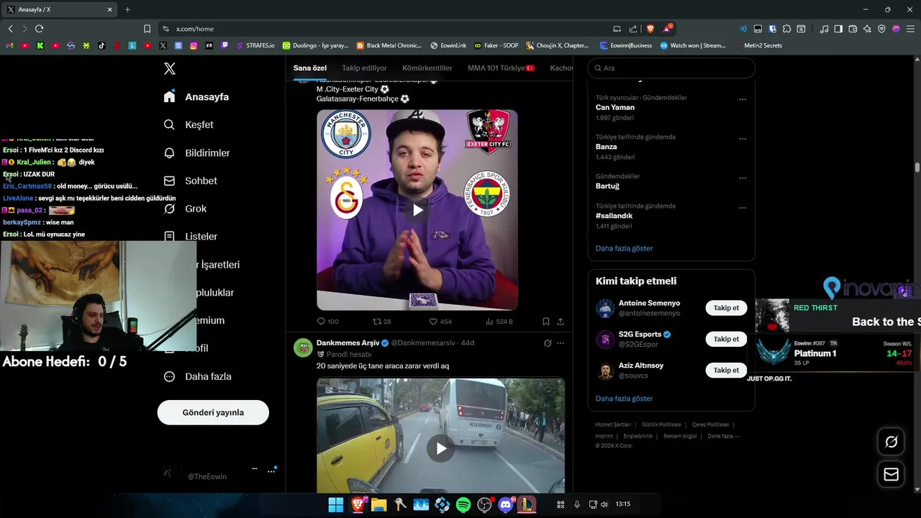Open browser main hamburger menu
The image size is (921, 518).
(910, 29)
